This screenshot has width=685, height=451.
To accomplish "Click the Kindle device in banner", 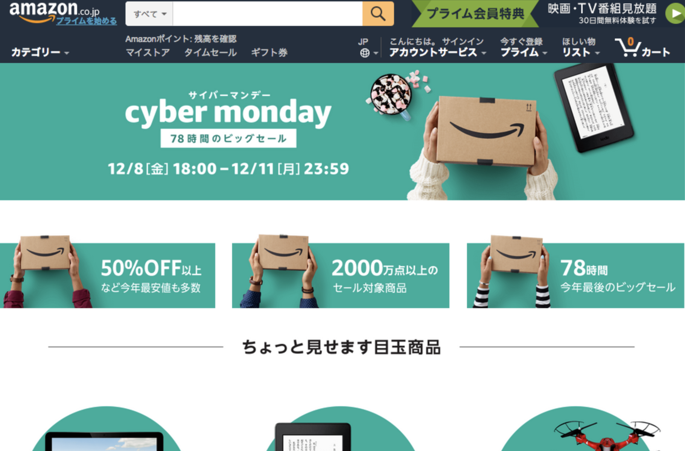I will point(594,108).
